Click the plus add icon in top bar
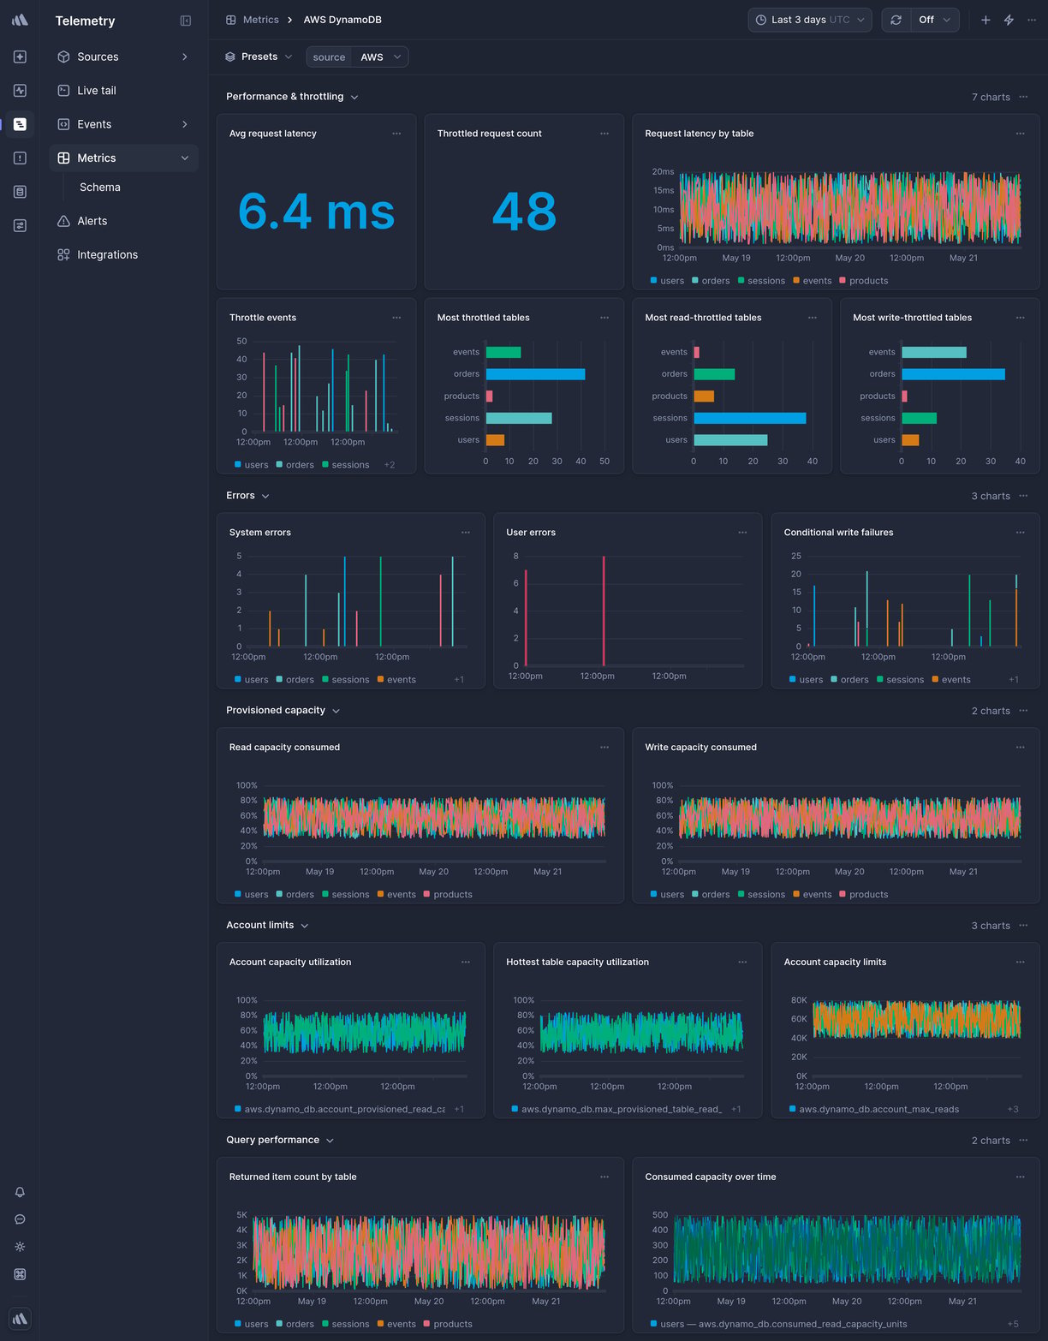This screenshot has width=1048, height=1341. click(985, 20)
